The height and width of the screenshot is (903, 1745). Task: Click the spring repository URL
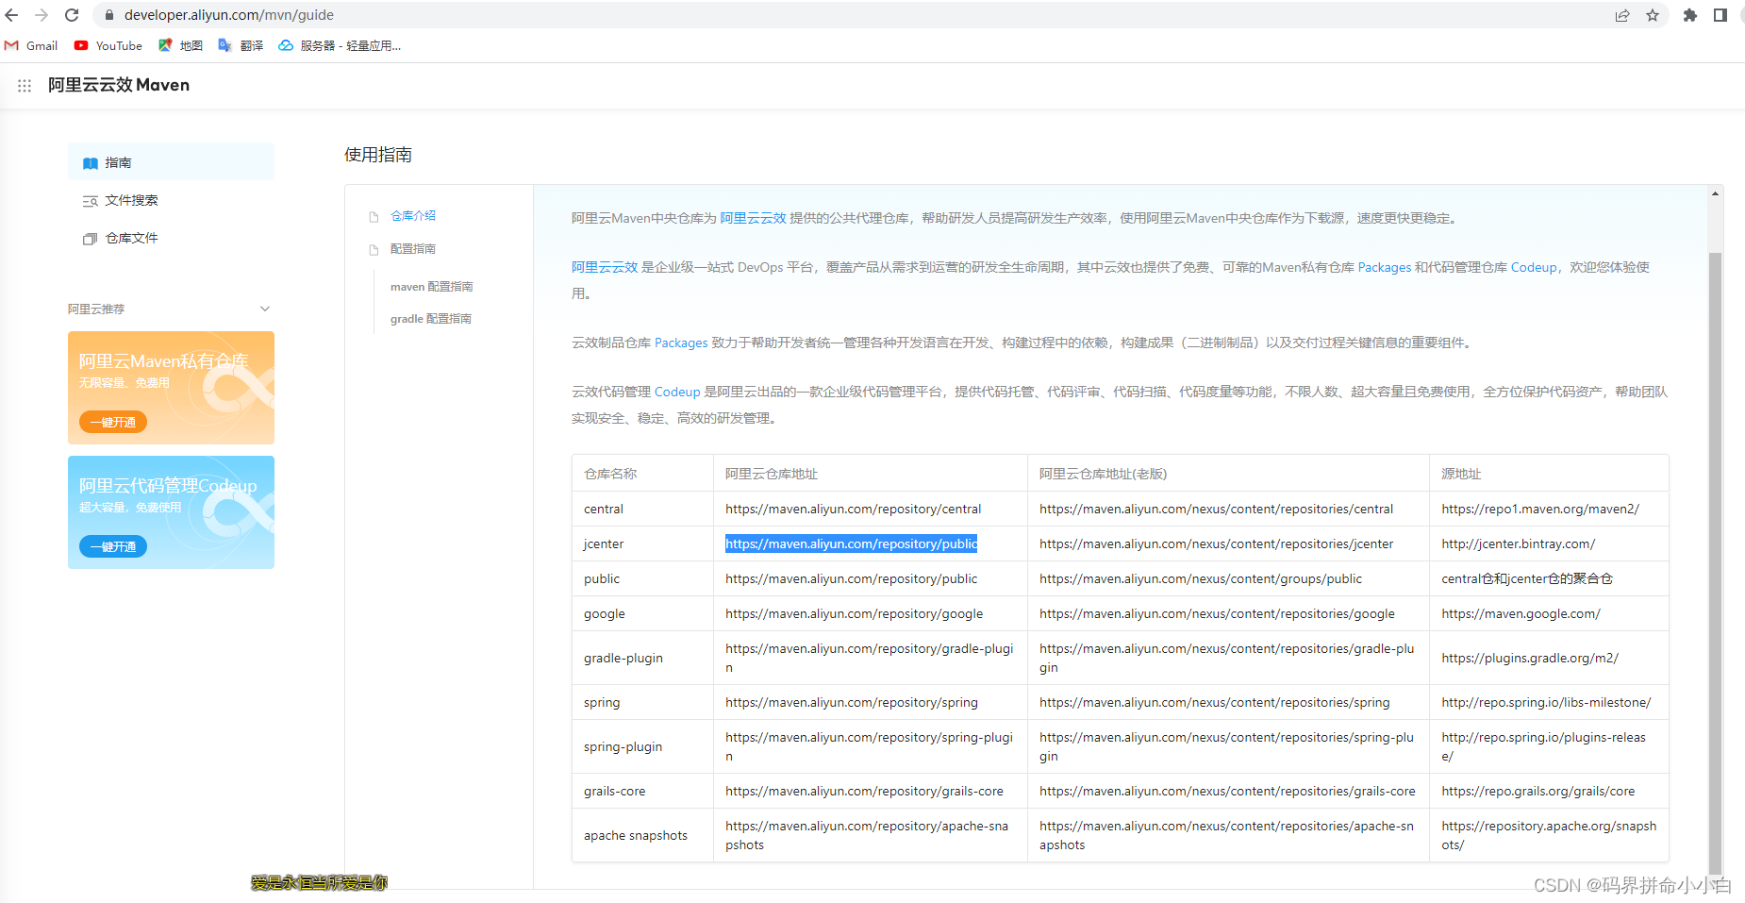click(852, 702)
